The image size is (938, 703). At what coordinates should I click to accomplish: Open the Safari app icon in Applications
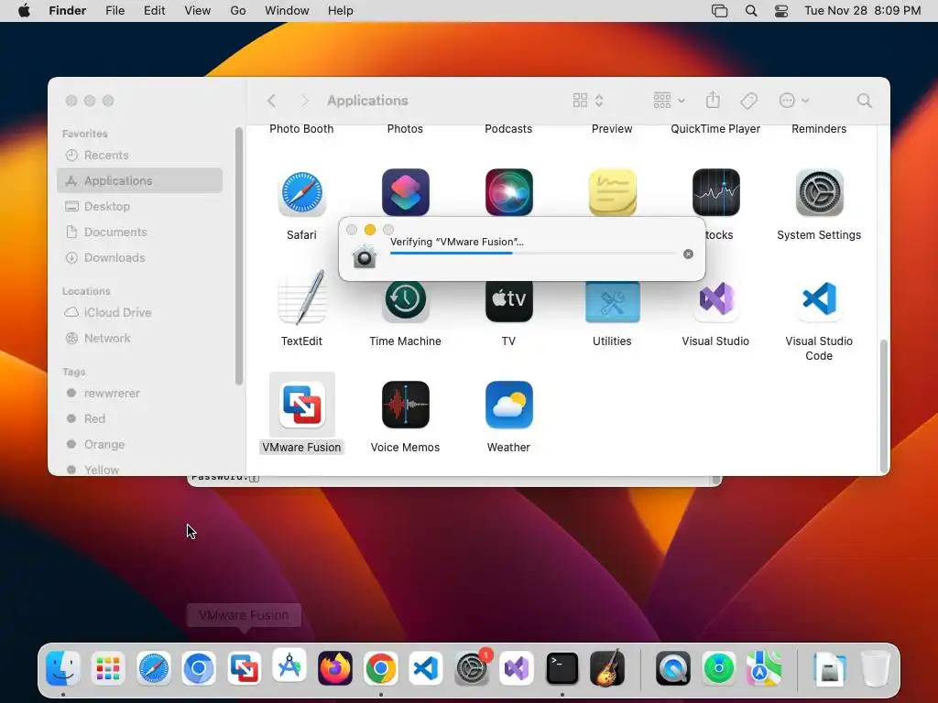click(x=301, y=193)
